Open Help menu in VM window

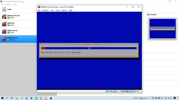pos(71,10)
